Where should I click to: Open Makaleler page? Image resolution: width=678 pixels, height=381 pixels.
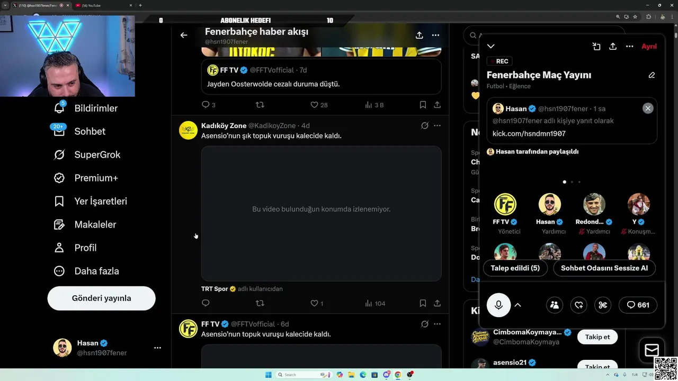(x=85, y=224)
